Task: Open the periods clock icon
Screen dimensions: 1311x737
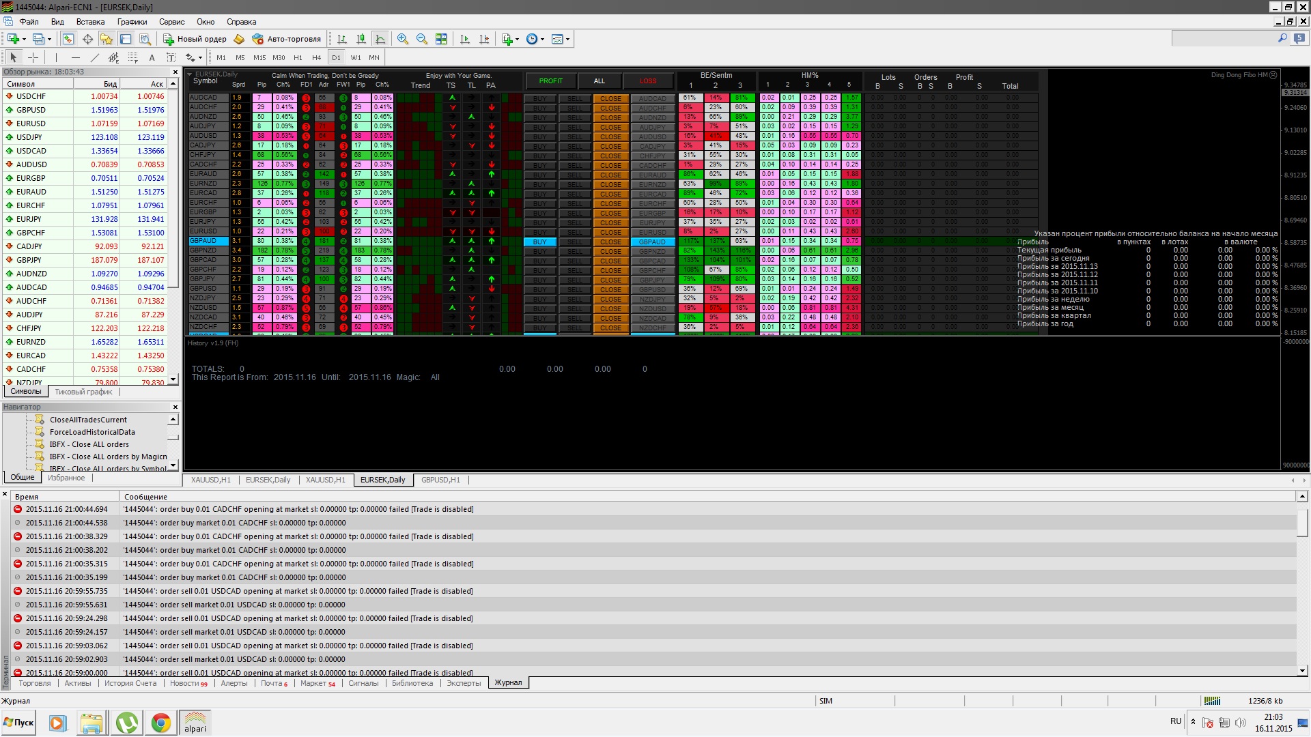Action: [532, 39]
